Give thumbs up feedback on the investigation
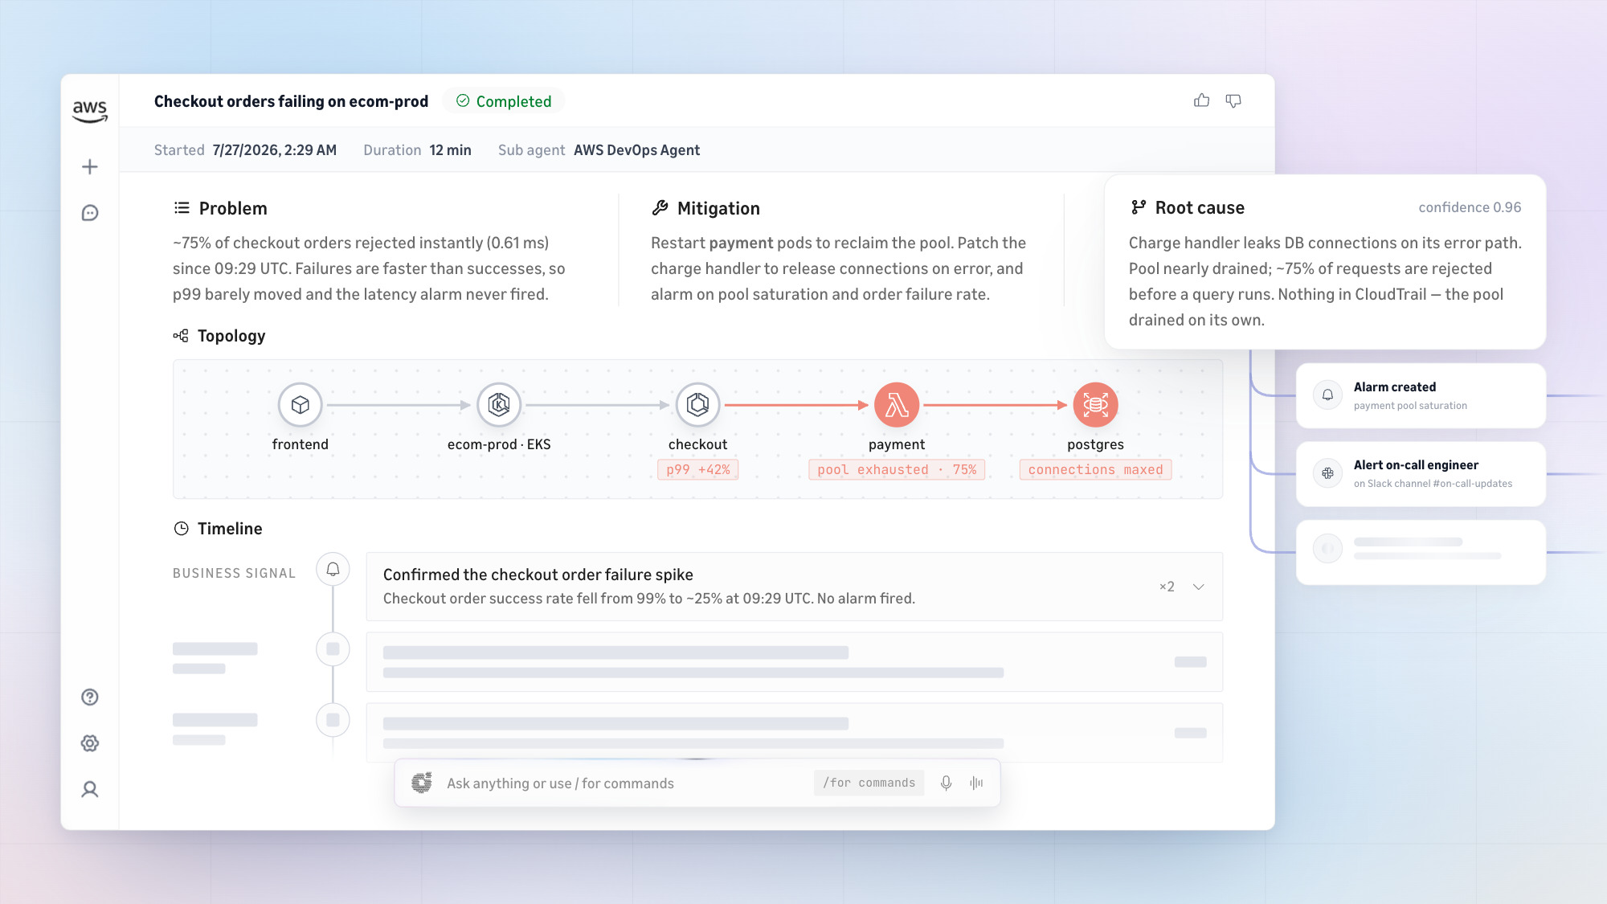This screenshot has height=904, width=1607. pyautogui.click(x=1202, y=100)
